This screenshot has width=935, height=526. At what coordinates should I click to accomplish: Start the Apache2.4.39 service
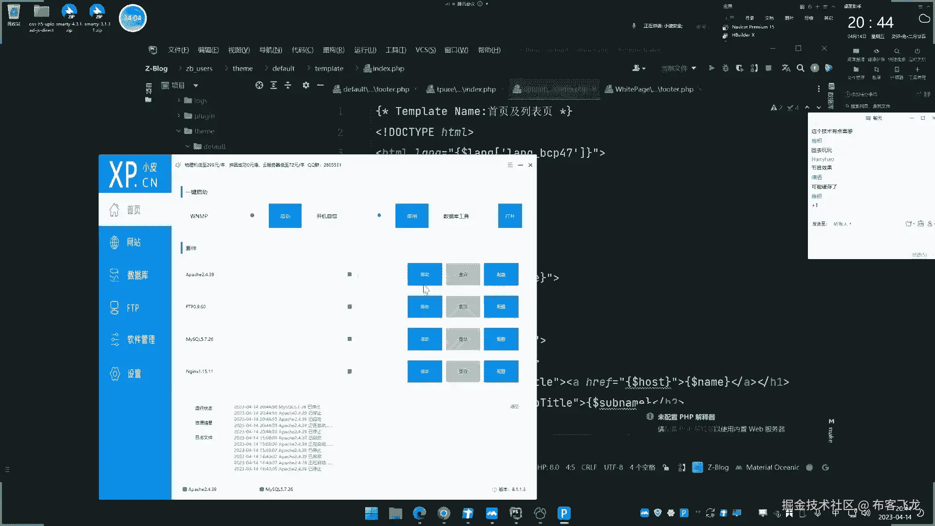click(x=424, y=274)
